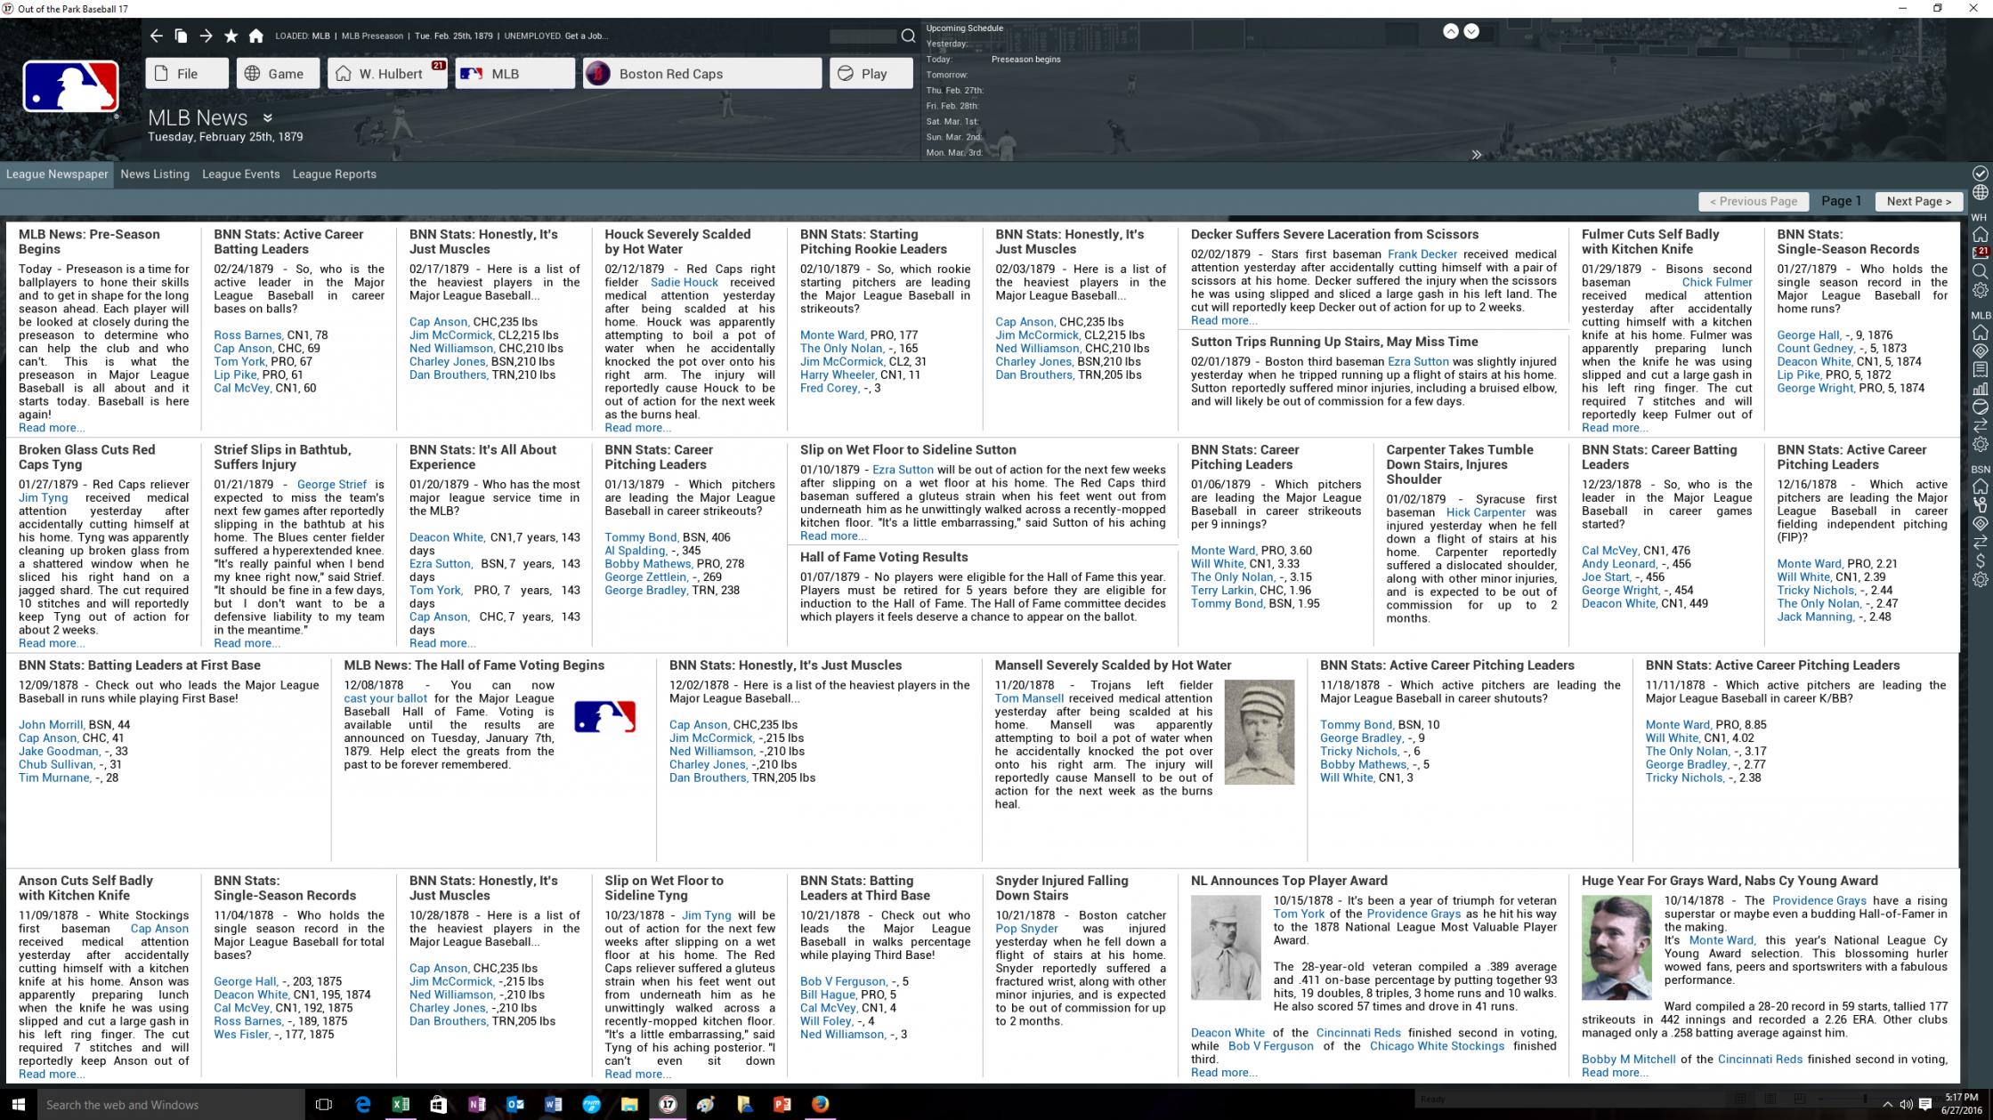Go back with the left arrow icon

[157, 36]
